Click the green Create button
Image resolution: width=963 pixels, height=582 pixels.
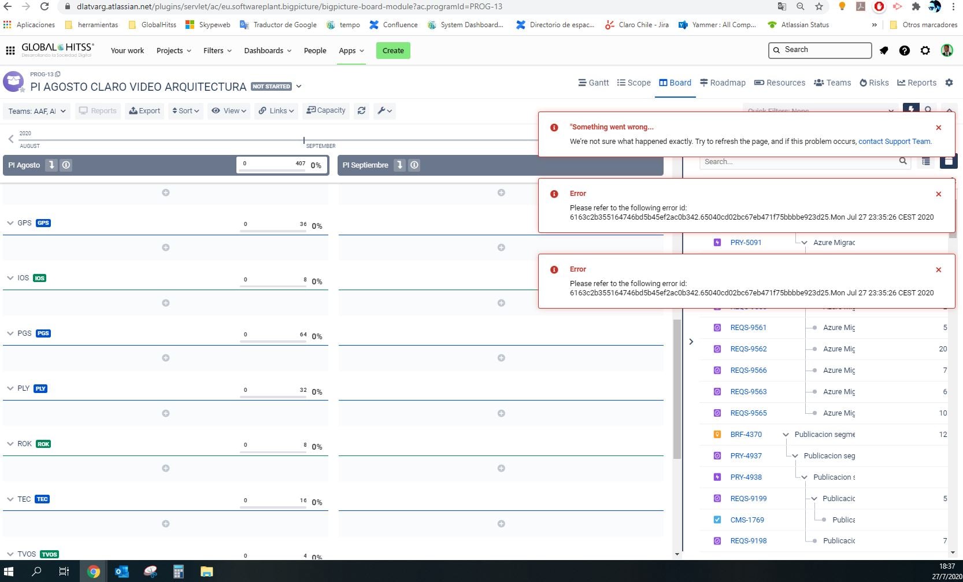[x=393, y=50]
